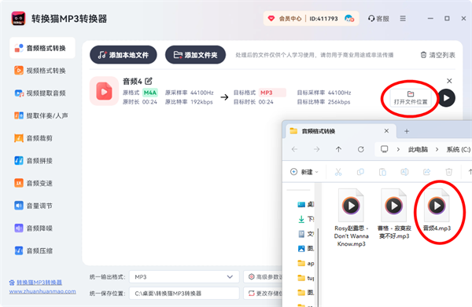The image size is (472, 307).
Task: Click the 音频降噪 sidebar icon
Action: [19, 228]
